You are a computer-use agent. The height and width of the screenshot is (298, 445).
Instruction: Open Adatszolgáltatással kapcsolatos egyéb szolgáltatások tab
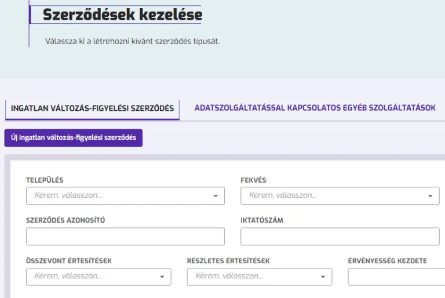[315, 108]
